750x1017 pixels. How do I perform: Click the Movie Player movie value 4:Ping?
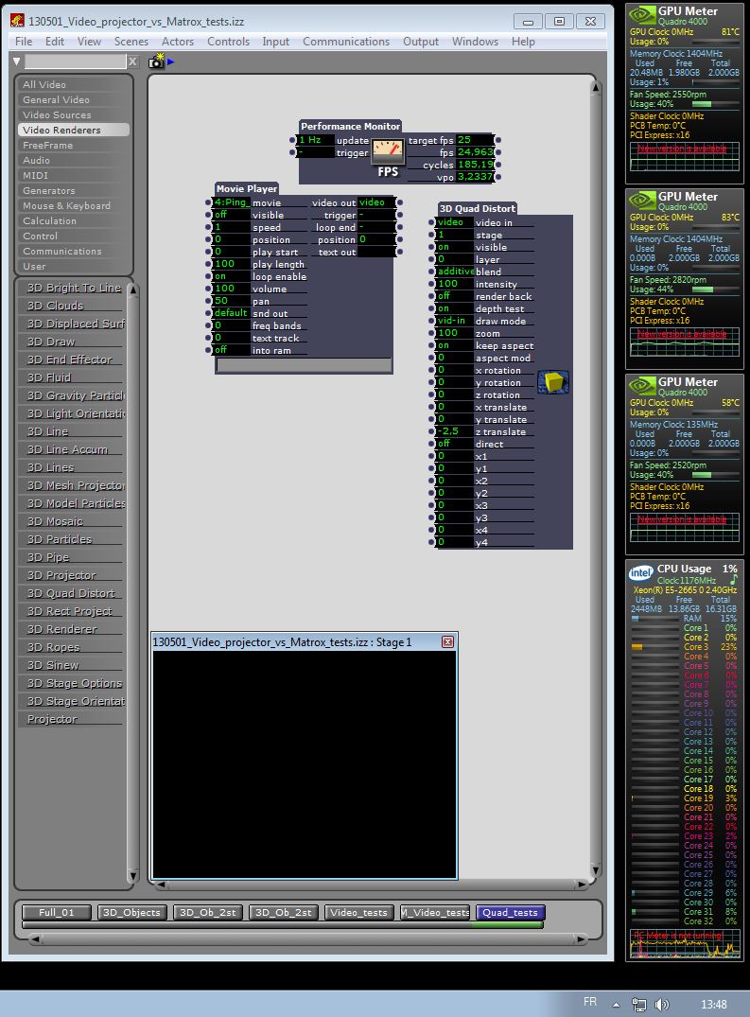[231, 202]
